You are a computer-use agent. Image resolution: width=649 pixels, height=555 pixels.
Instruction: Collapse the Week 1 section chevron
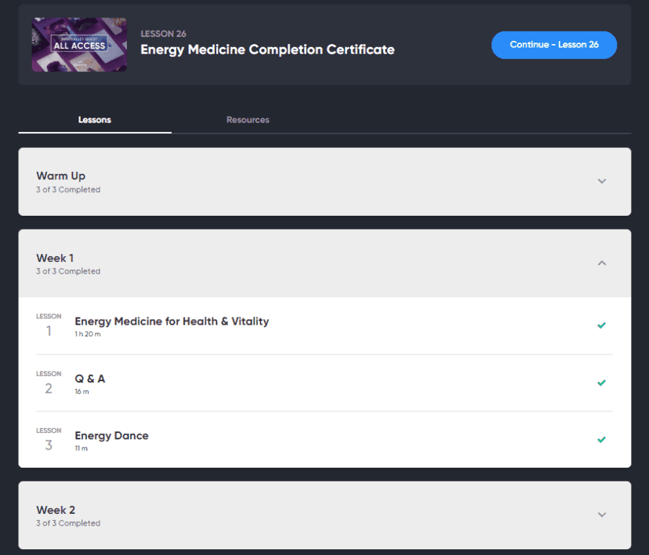[x=602, y=263]
